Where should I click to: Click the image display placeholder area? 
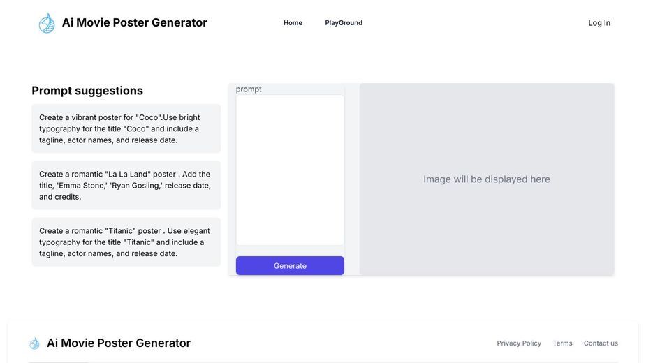[x=487, y=179]
